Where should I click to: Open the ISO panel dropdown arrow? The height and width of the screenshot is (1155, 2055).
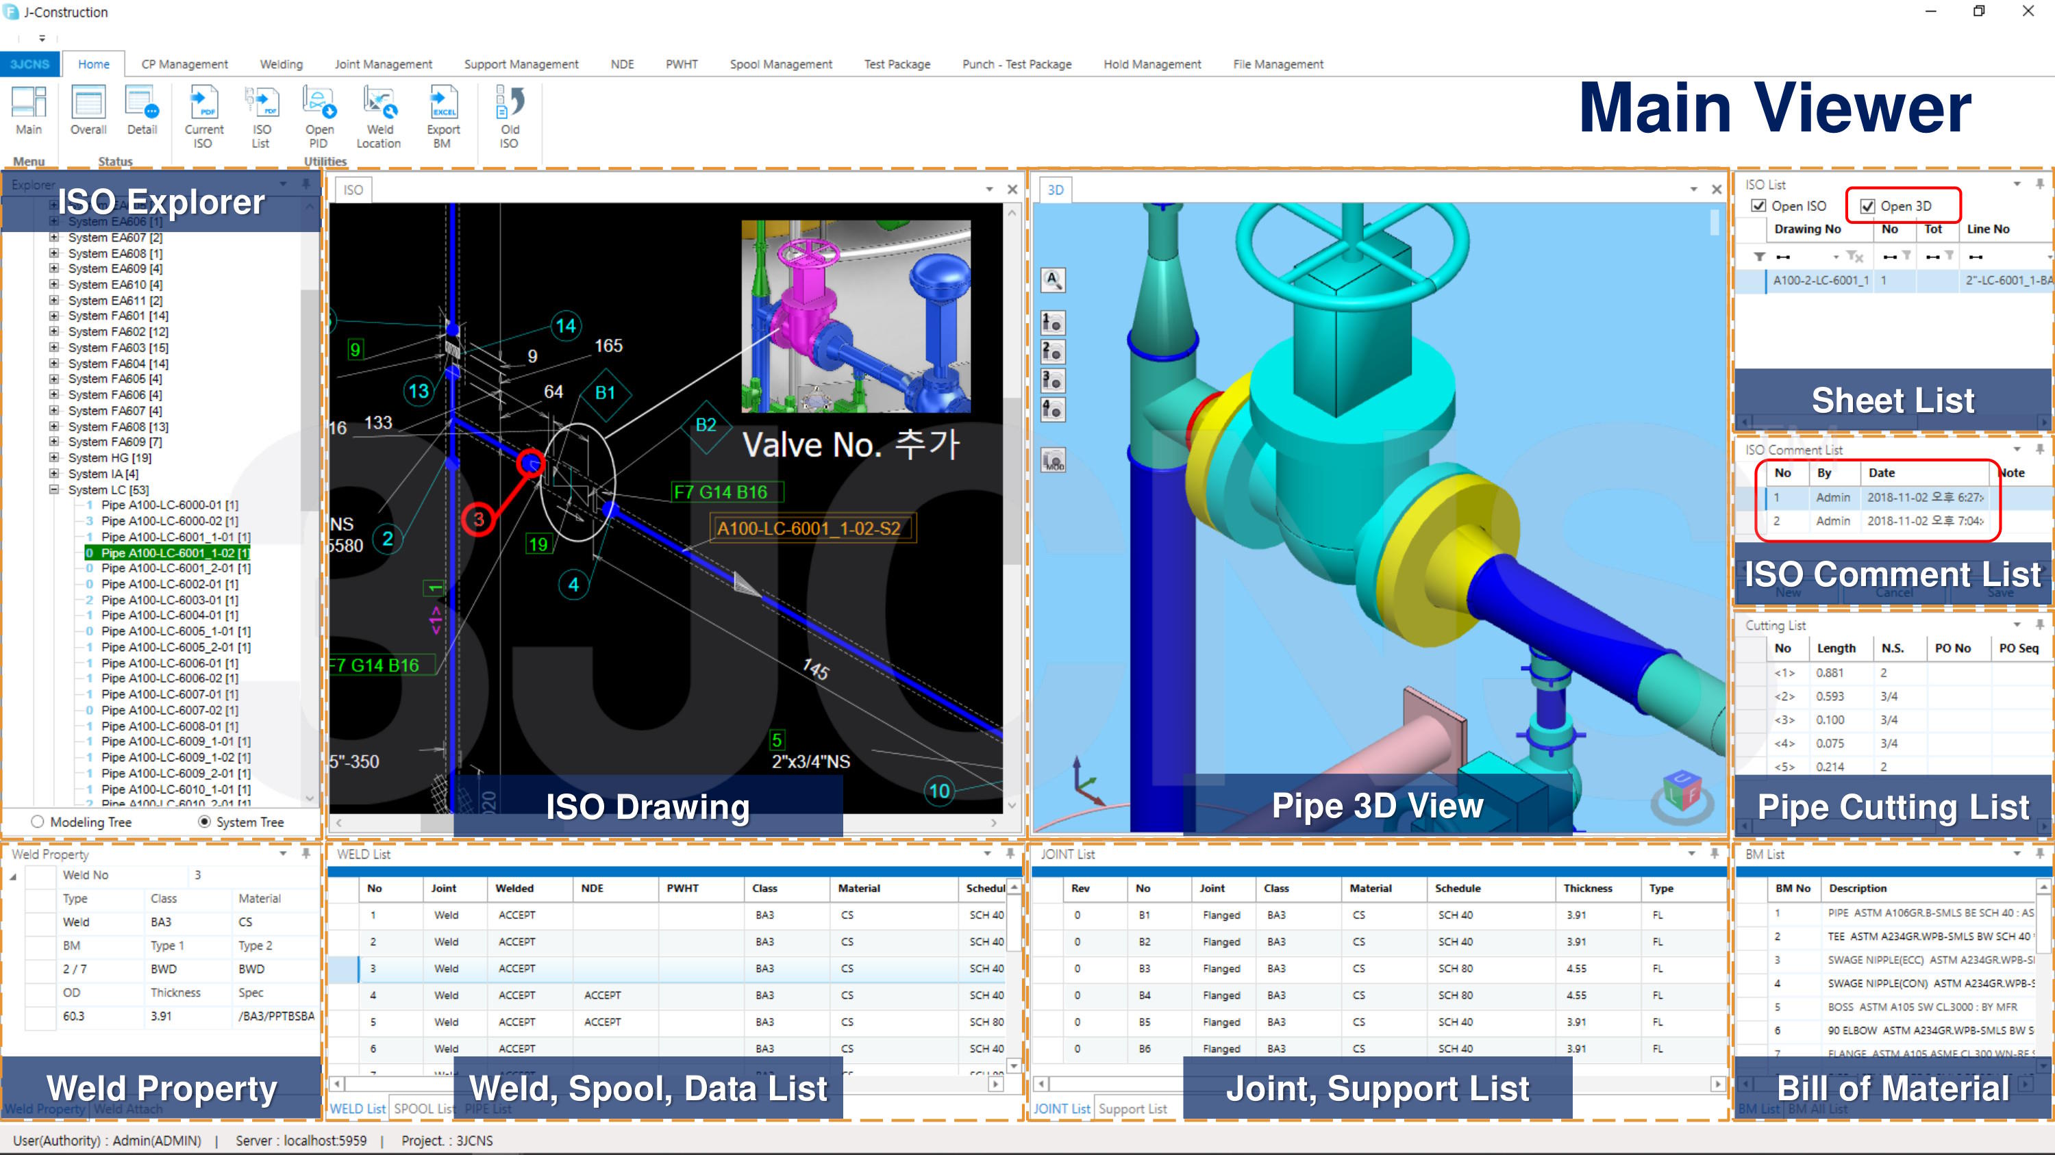989,190
